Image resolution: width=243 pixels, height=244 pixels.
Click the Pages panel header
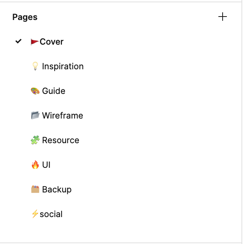25,17
